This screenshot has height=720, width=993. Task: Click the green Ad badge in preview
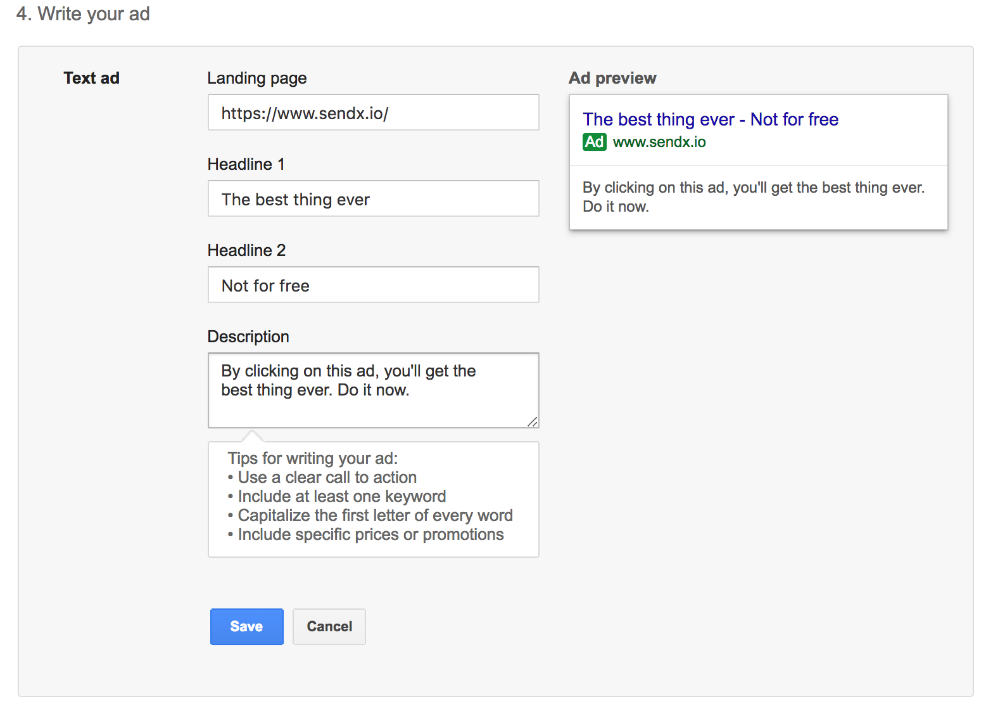coord(594,141)
